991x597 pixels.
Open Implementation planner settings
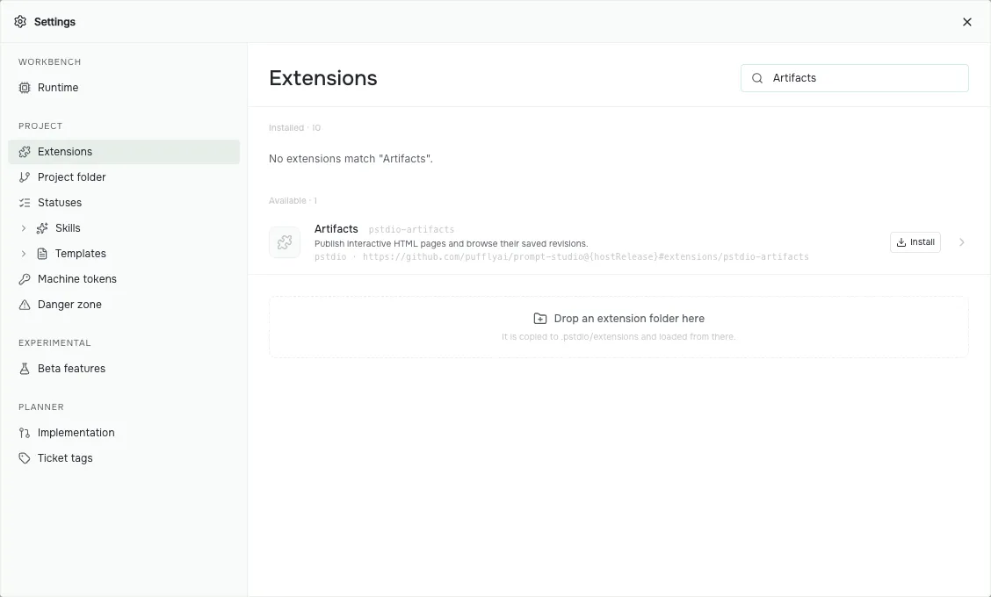(124, 433)
